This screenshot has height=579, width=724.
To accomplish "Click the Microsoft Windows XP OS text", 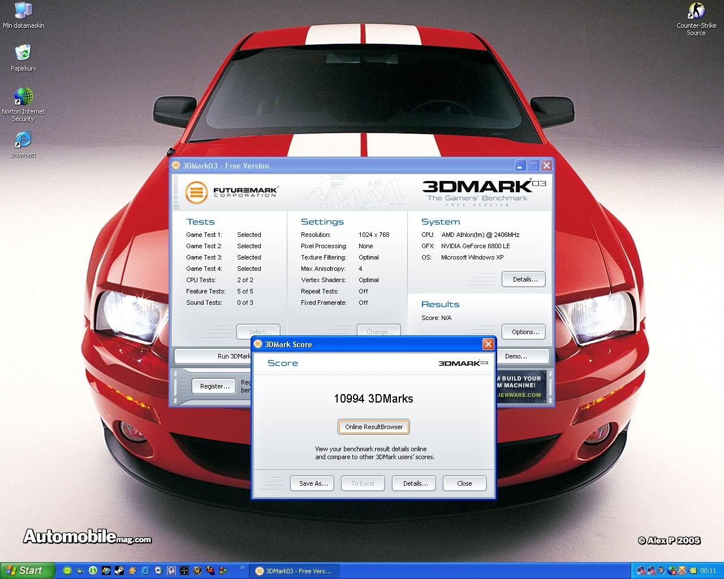I will tap(472, 257).
